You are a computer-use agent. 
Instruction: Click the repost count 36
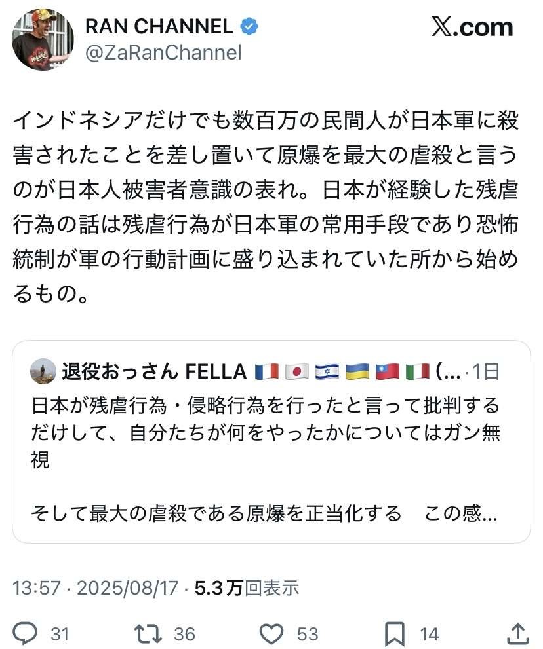click(184, 634)
